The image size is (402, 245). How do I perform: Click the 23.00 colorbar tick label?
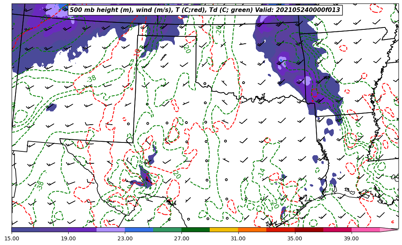click(x=125, y=238)
